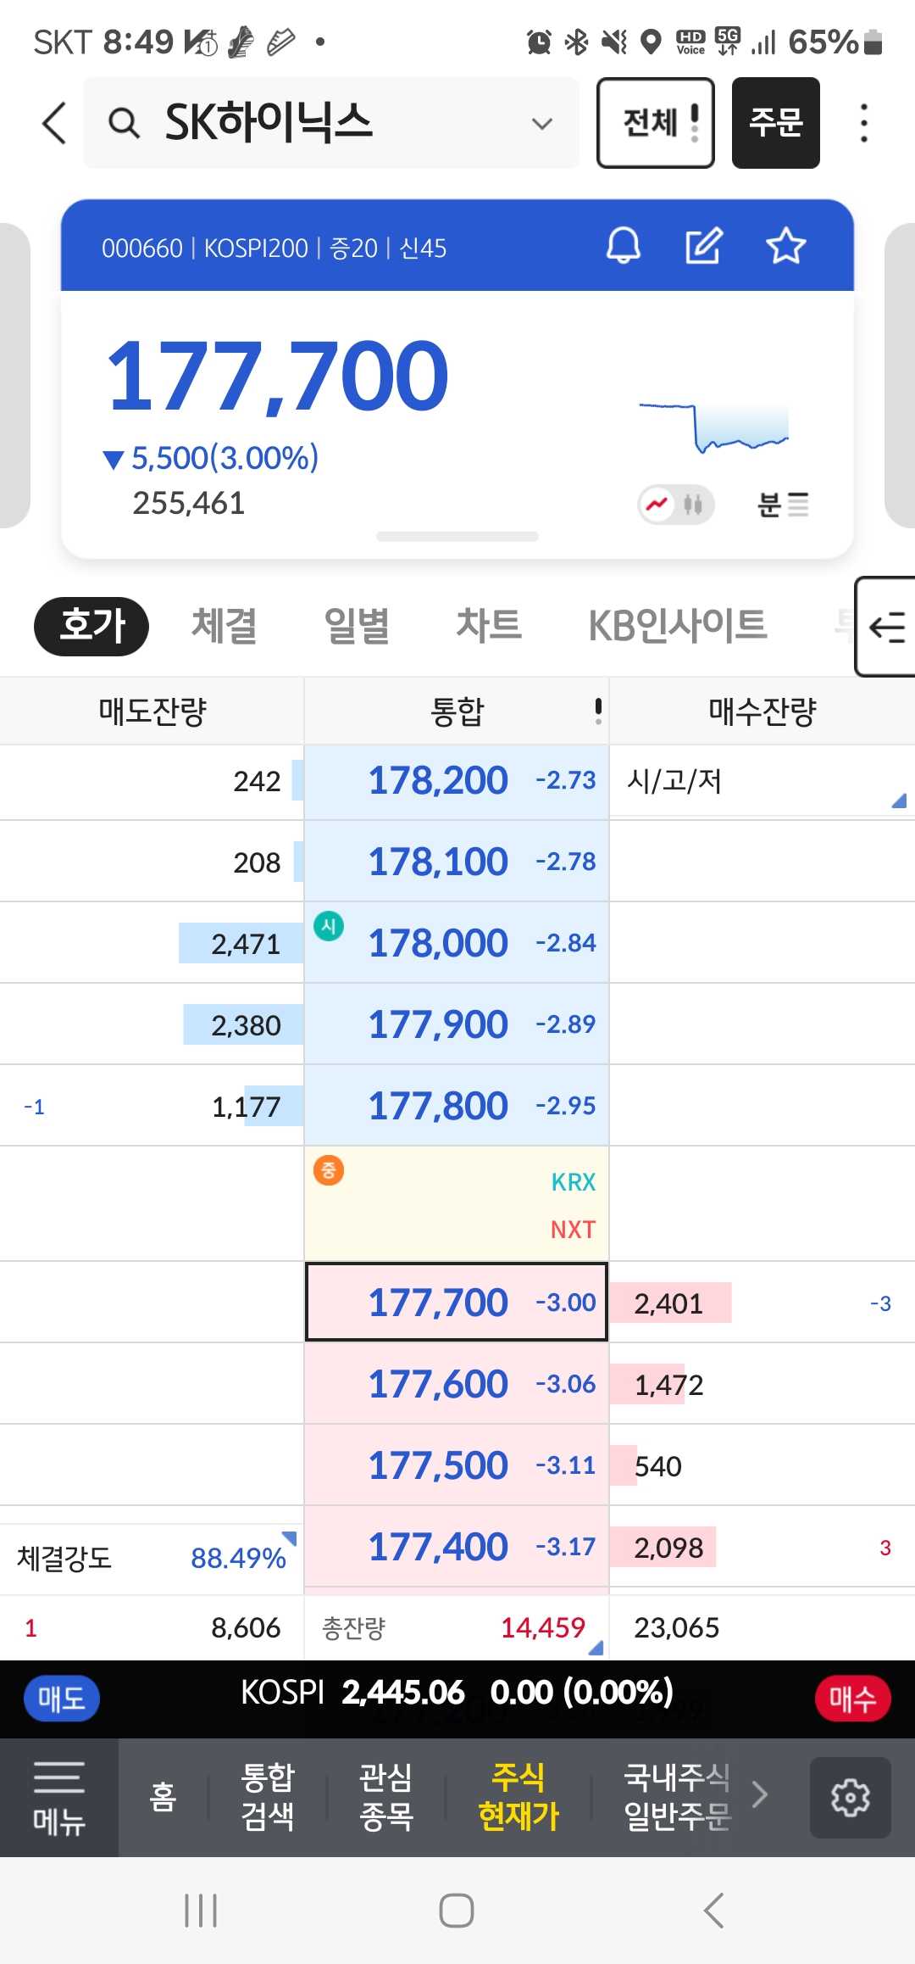Expand more bottom shortcuts with chevron
The width and height of the screenshot is (915, 1964).
point(760,1794)
